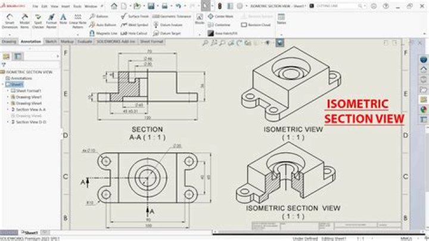Expand the Sheet Format1 tree node

[8, 91]
